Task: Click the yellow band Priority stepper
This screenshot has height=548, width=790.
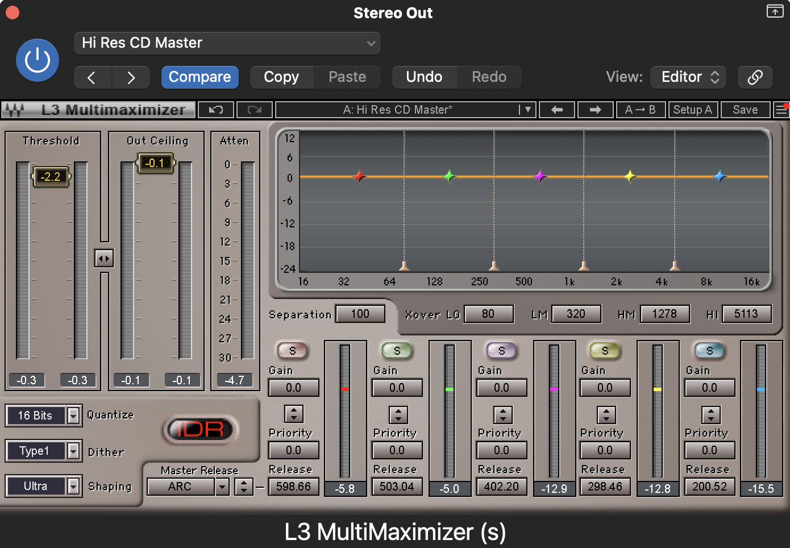Action: point(606,414)
